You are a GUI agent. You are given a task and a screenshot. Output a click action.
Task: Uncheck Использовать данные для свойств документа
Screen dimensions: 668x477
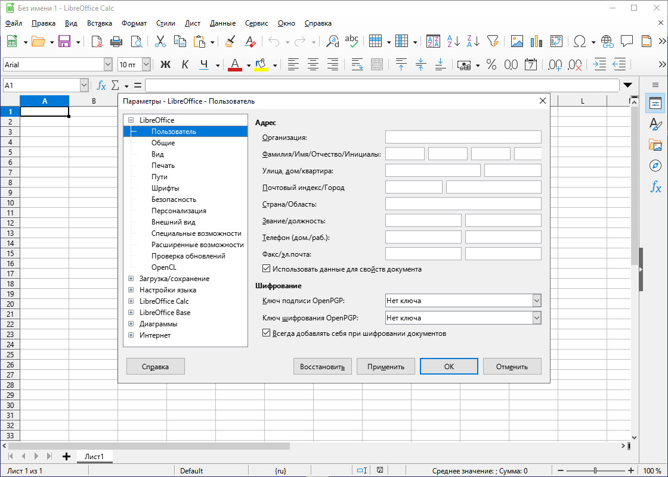[x=267, y=269]
